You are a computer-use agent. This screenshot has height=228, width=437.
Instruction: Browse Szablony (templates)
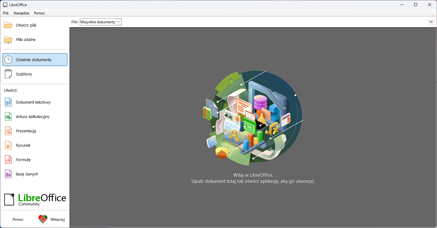[24, 74]
